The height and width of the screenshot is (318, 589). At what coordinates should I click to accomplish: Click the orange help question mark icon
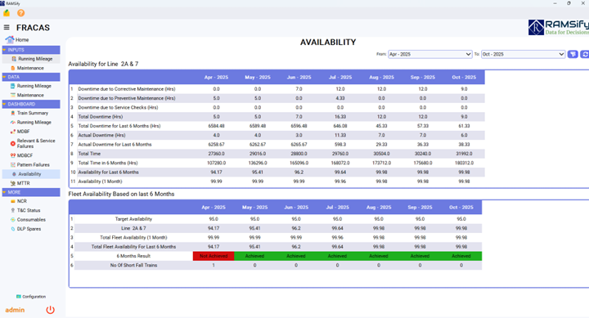[21, 13]
